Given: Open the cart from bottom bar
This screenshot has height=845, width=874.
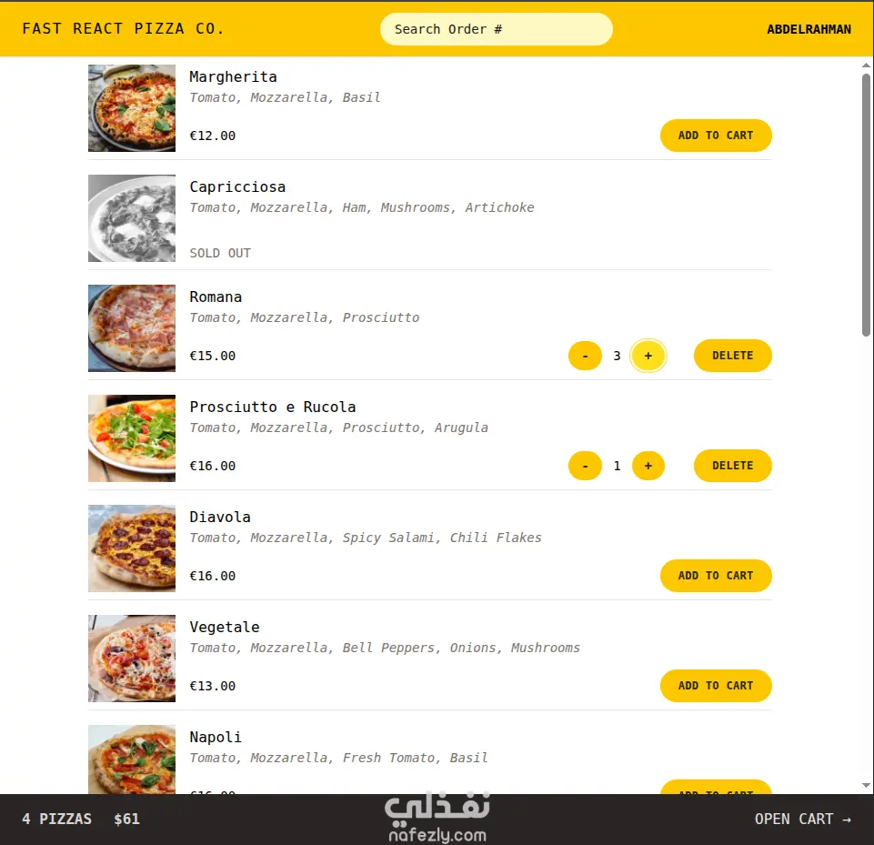Looking at the screenshot, I should click(x=803, y=819).
